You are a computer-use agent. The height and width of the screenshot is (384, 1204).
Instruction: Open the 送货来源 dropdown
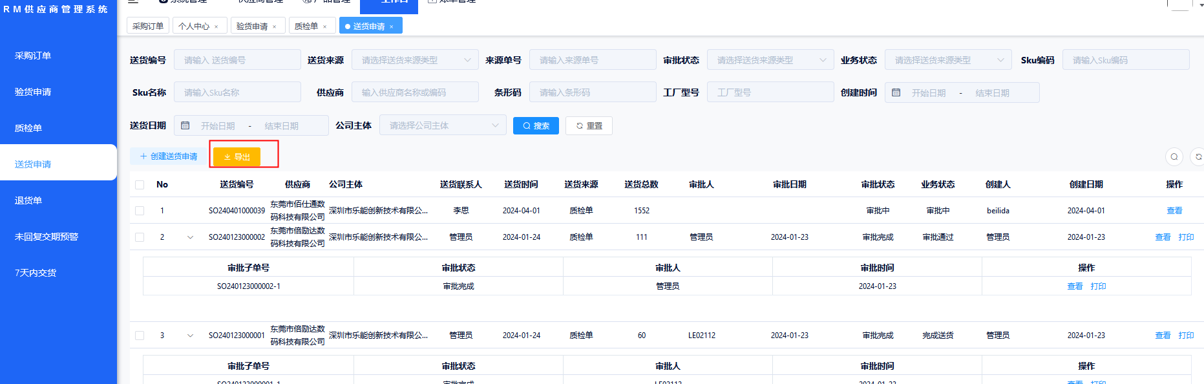point(414,60)
